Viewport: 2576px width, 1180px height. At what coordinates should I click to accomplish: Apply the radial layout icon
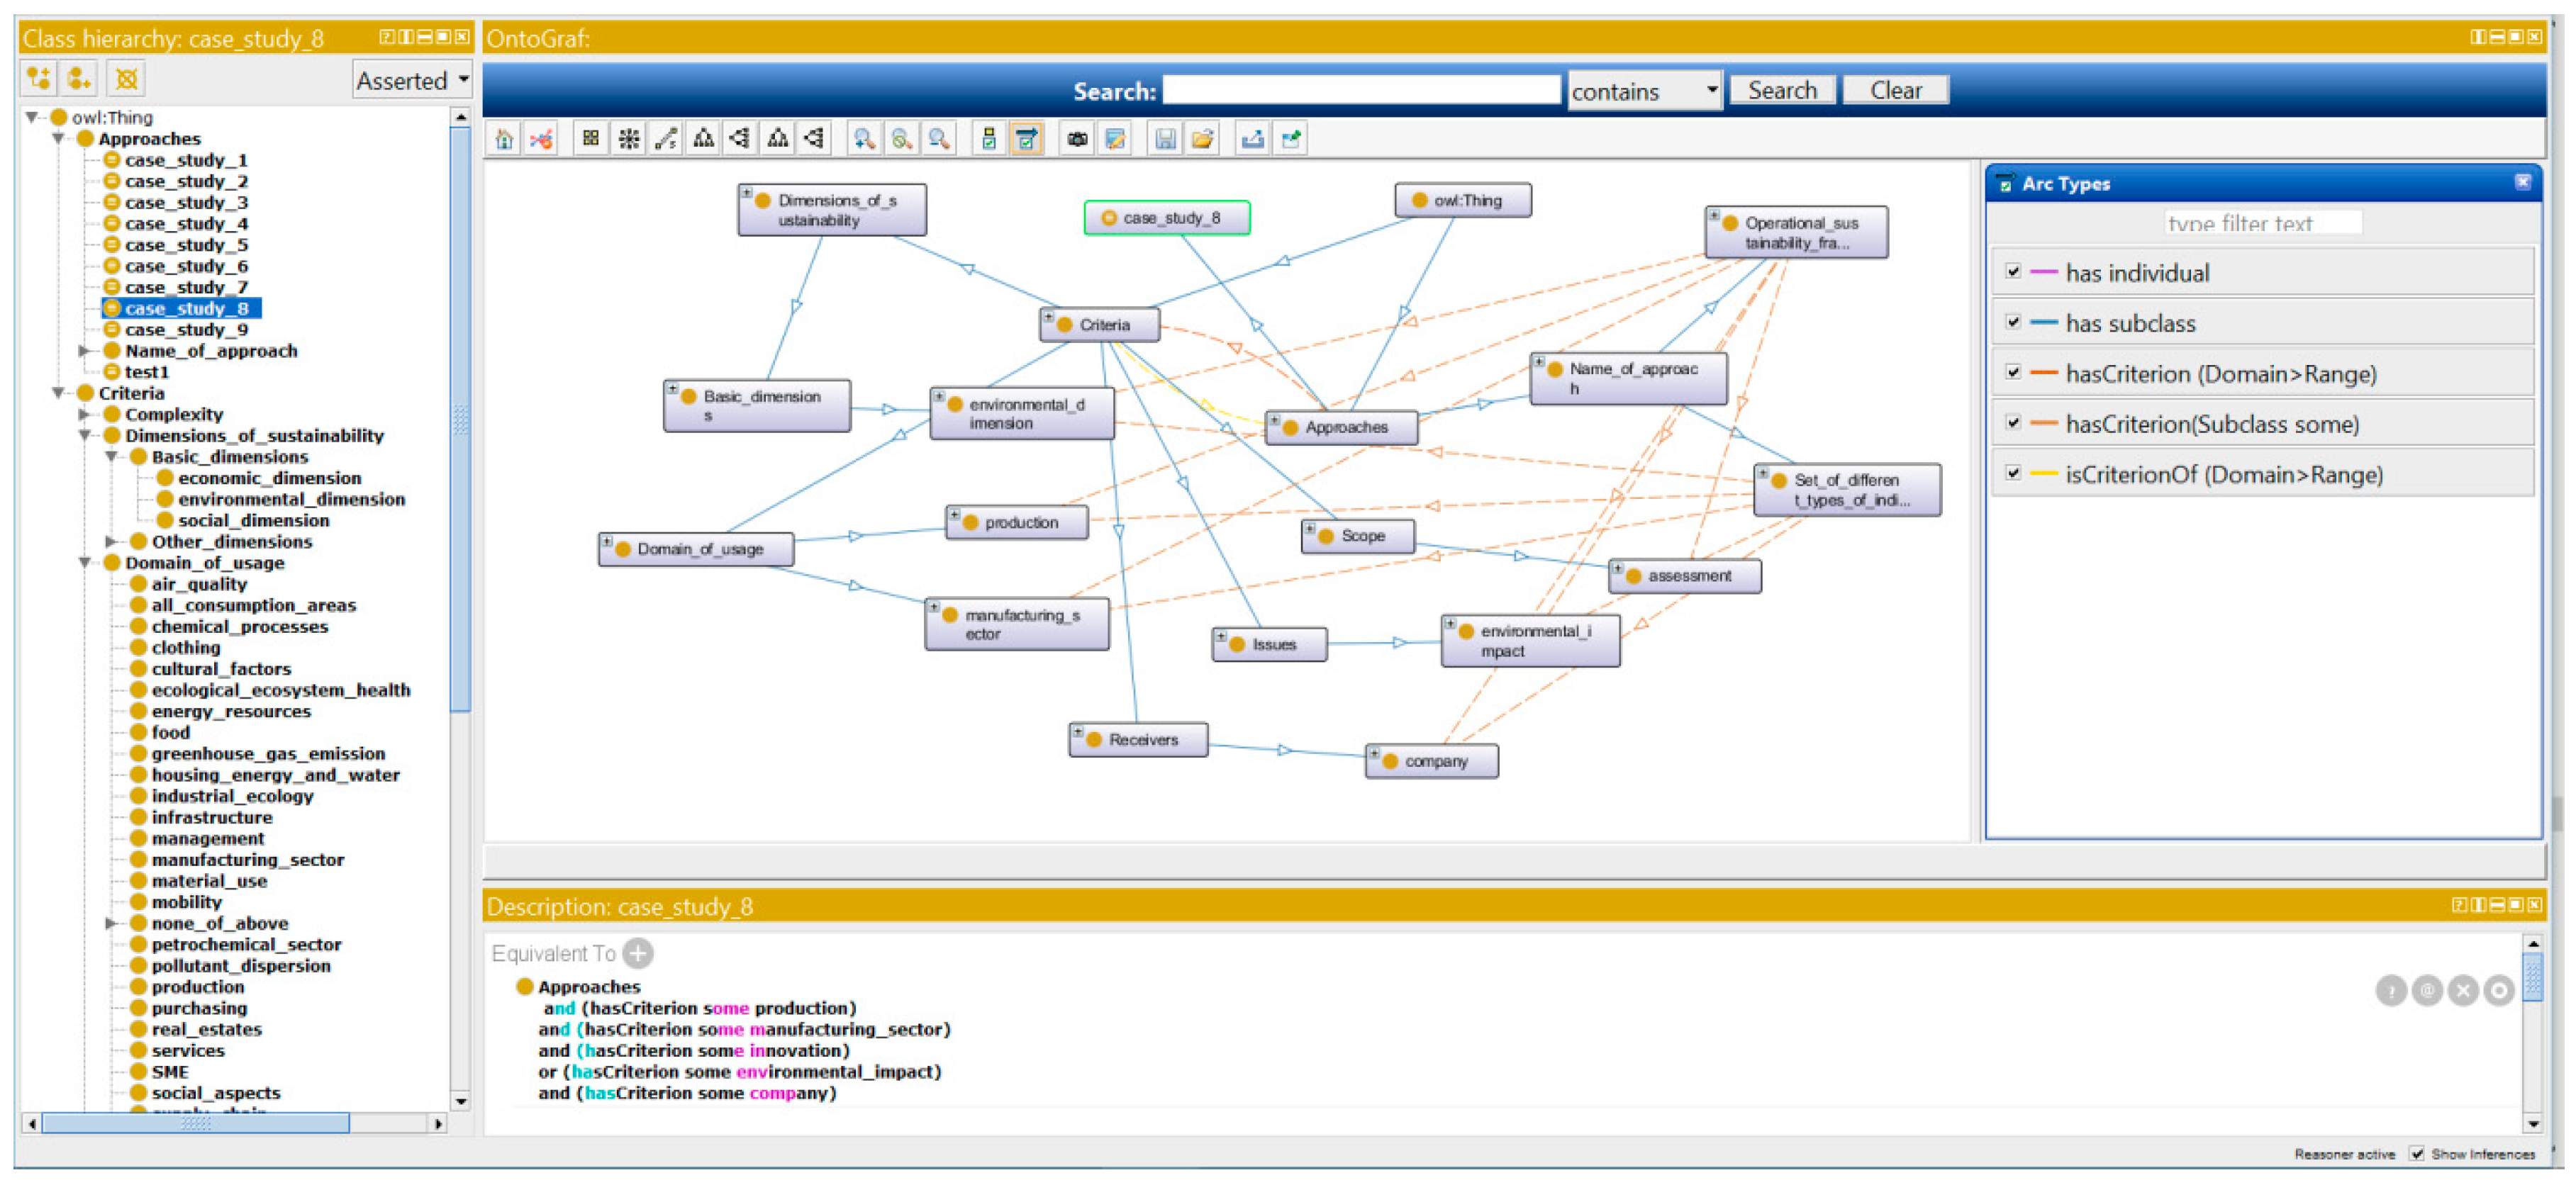point(629,139)
